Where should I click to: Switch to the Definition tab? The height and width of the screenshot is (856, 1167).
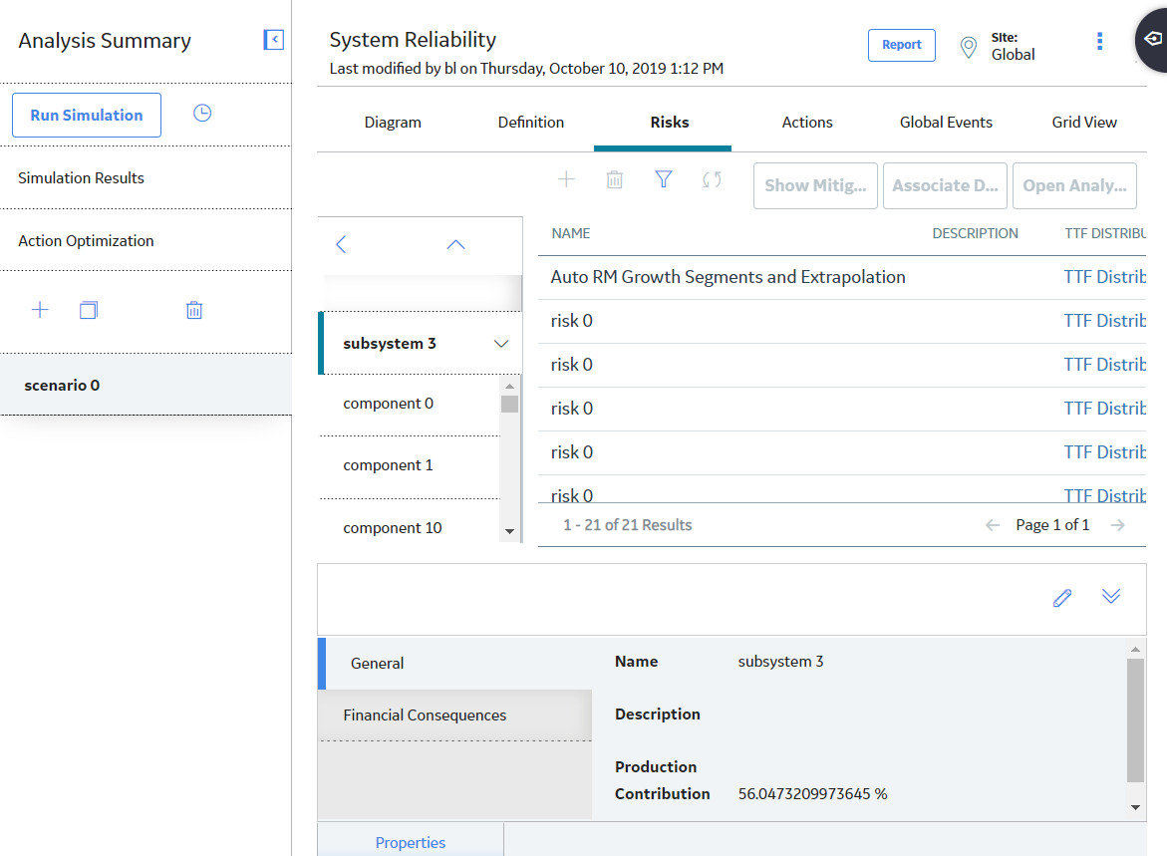[x=530, y=123]
